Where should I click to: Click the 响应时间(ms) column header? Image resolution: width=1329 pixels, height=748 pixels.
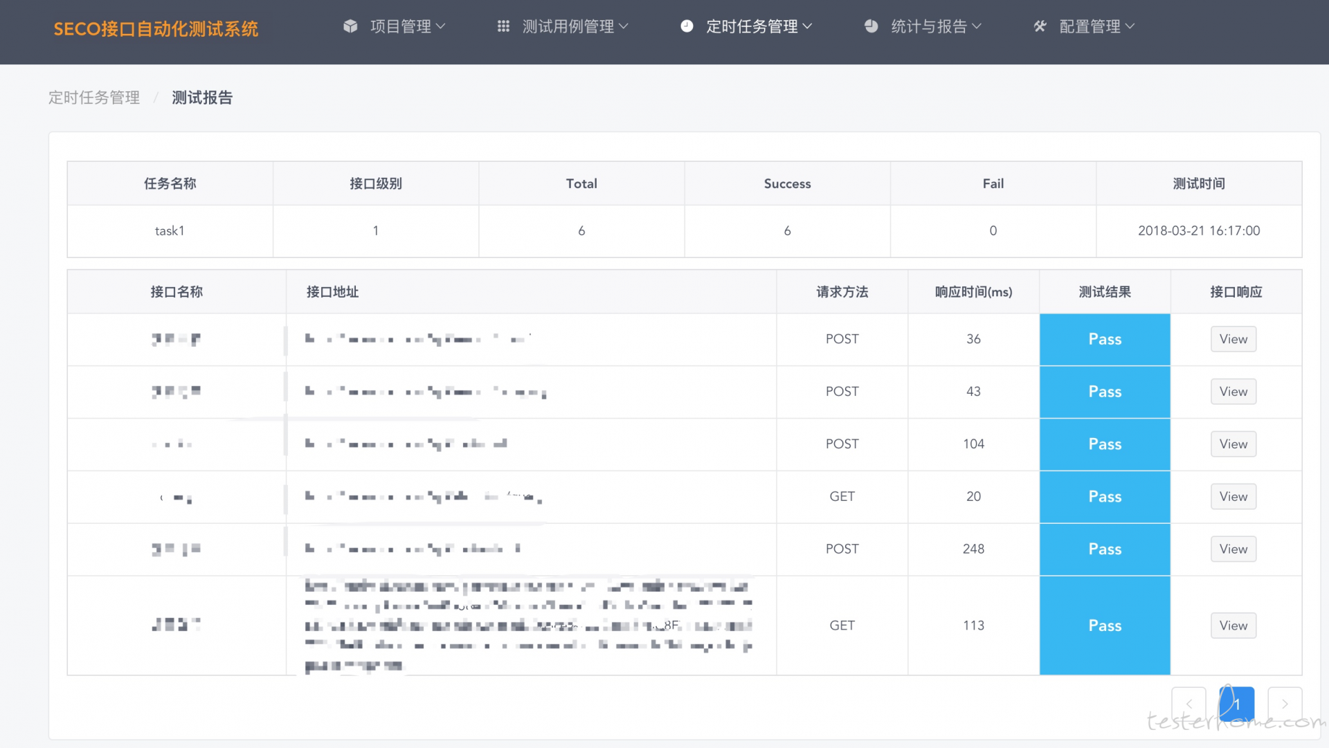click(973, 292)
